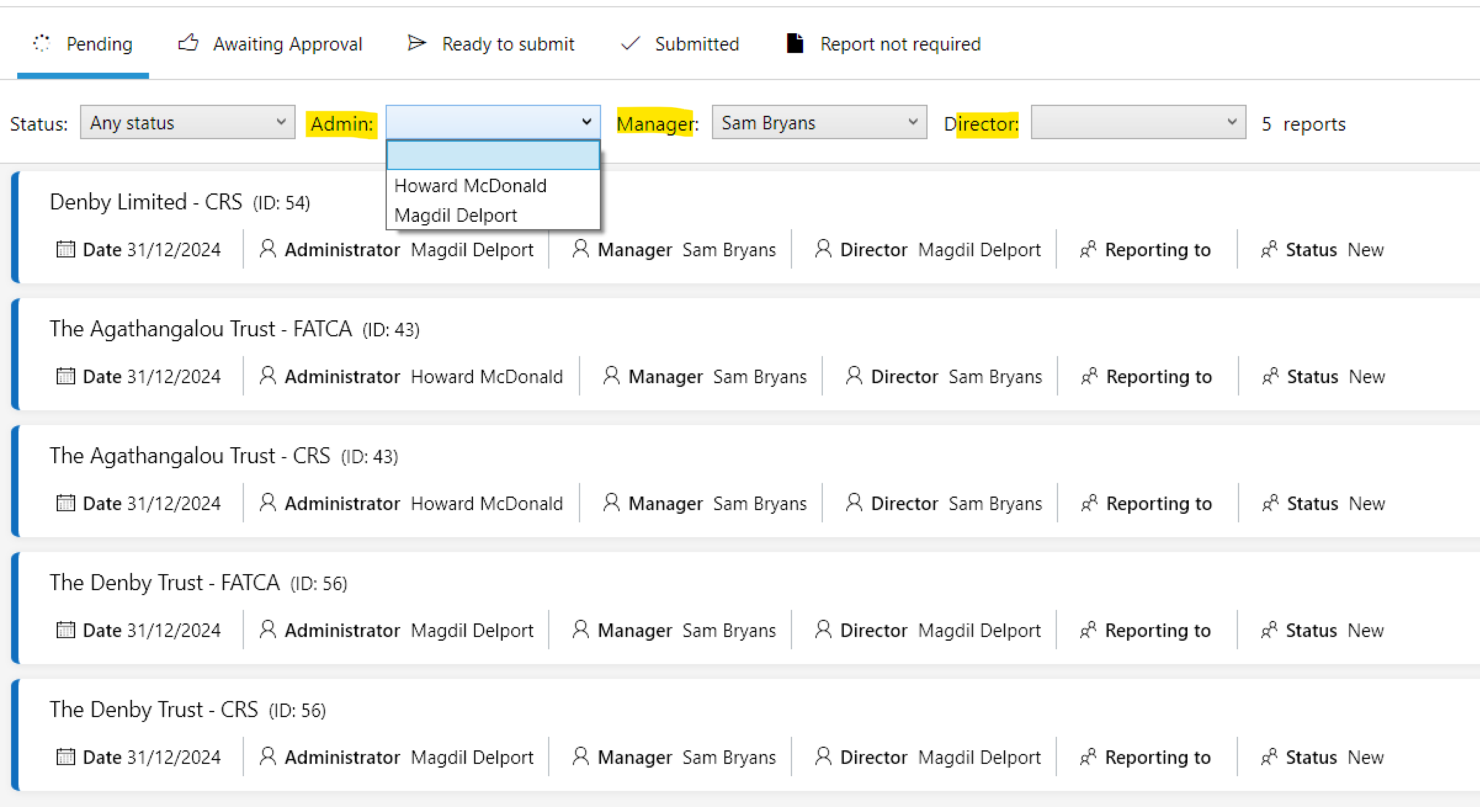1480x807 pixels.
Task: Click calendar icon on Denby Limited - CRS
Action: pyautogui.click(x=65, y=249)
